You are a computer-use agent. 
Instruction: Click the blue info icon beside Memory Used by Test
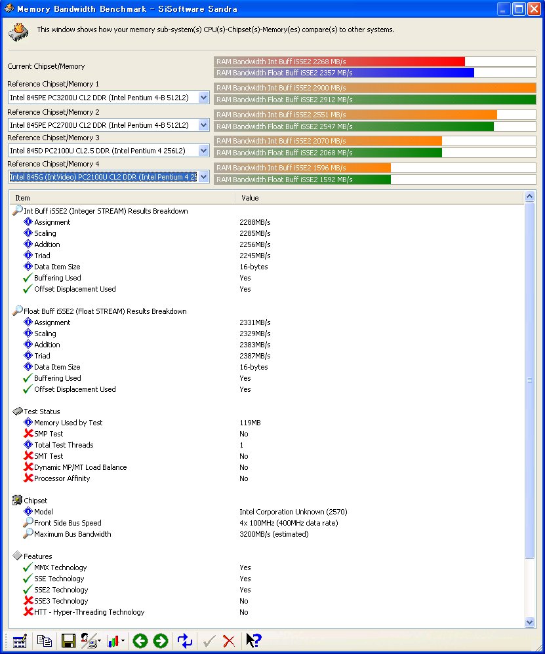28,422
